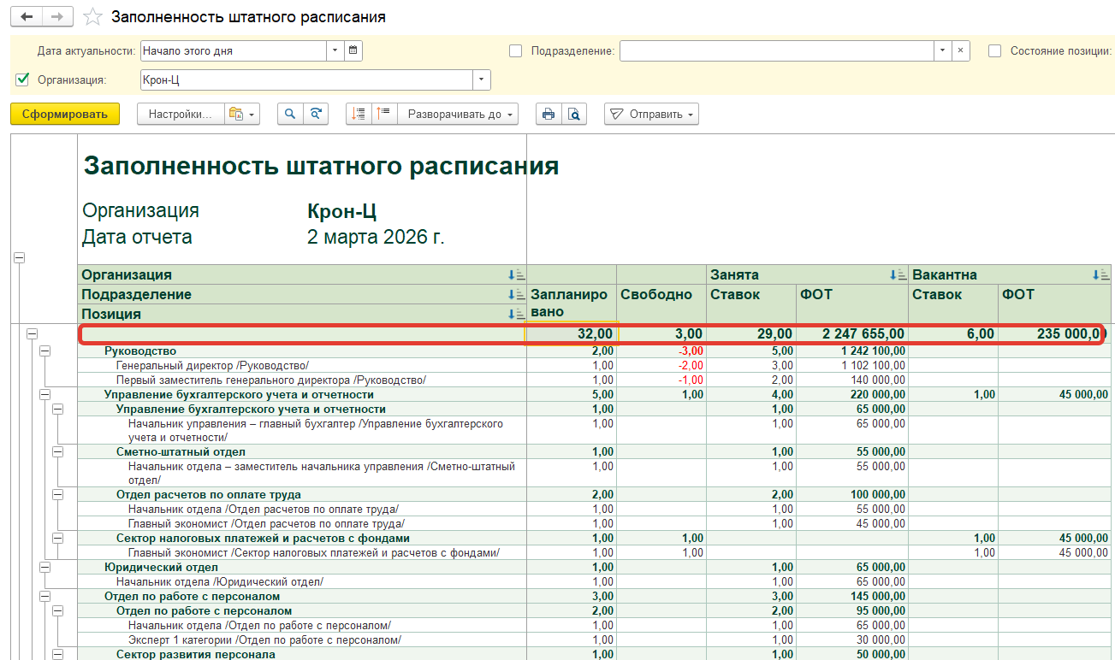Open the Настройки dialog

[180, 114]
